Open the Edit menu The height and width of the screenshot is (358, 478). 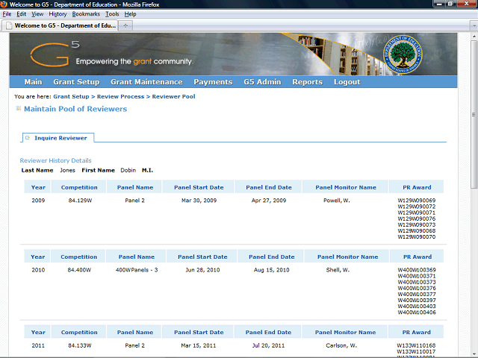[x=22, y=14]
